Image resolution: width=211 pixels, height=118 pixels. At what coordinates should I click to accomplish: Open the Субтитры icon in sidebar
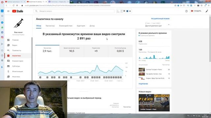click(x=8, y=66)
